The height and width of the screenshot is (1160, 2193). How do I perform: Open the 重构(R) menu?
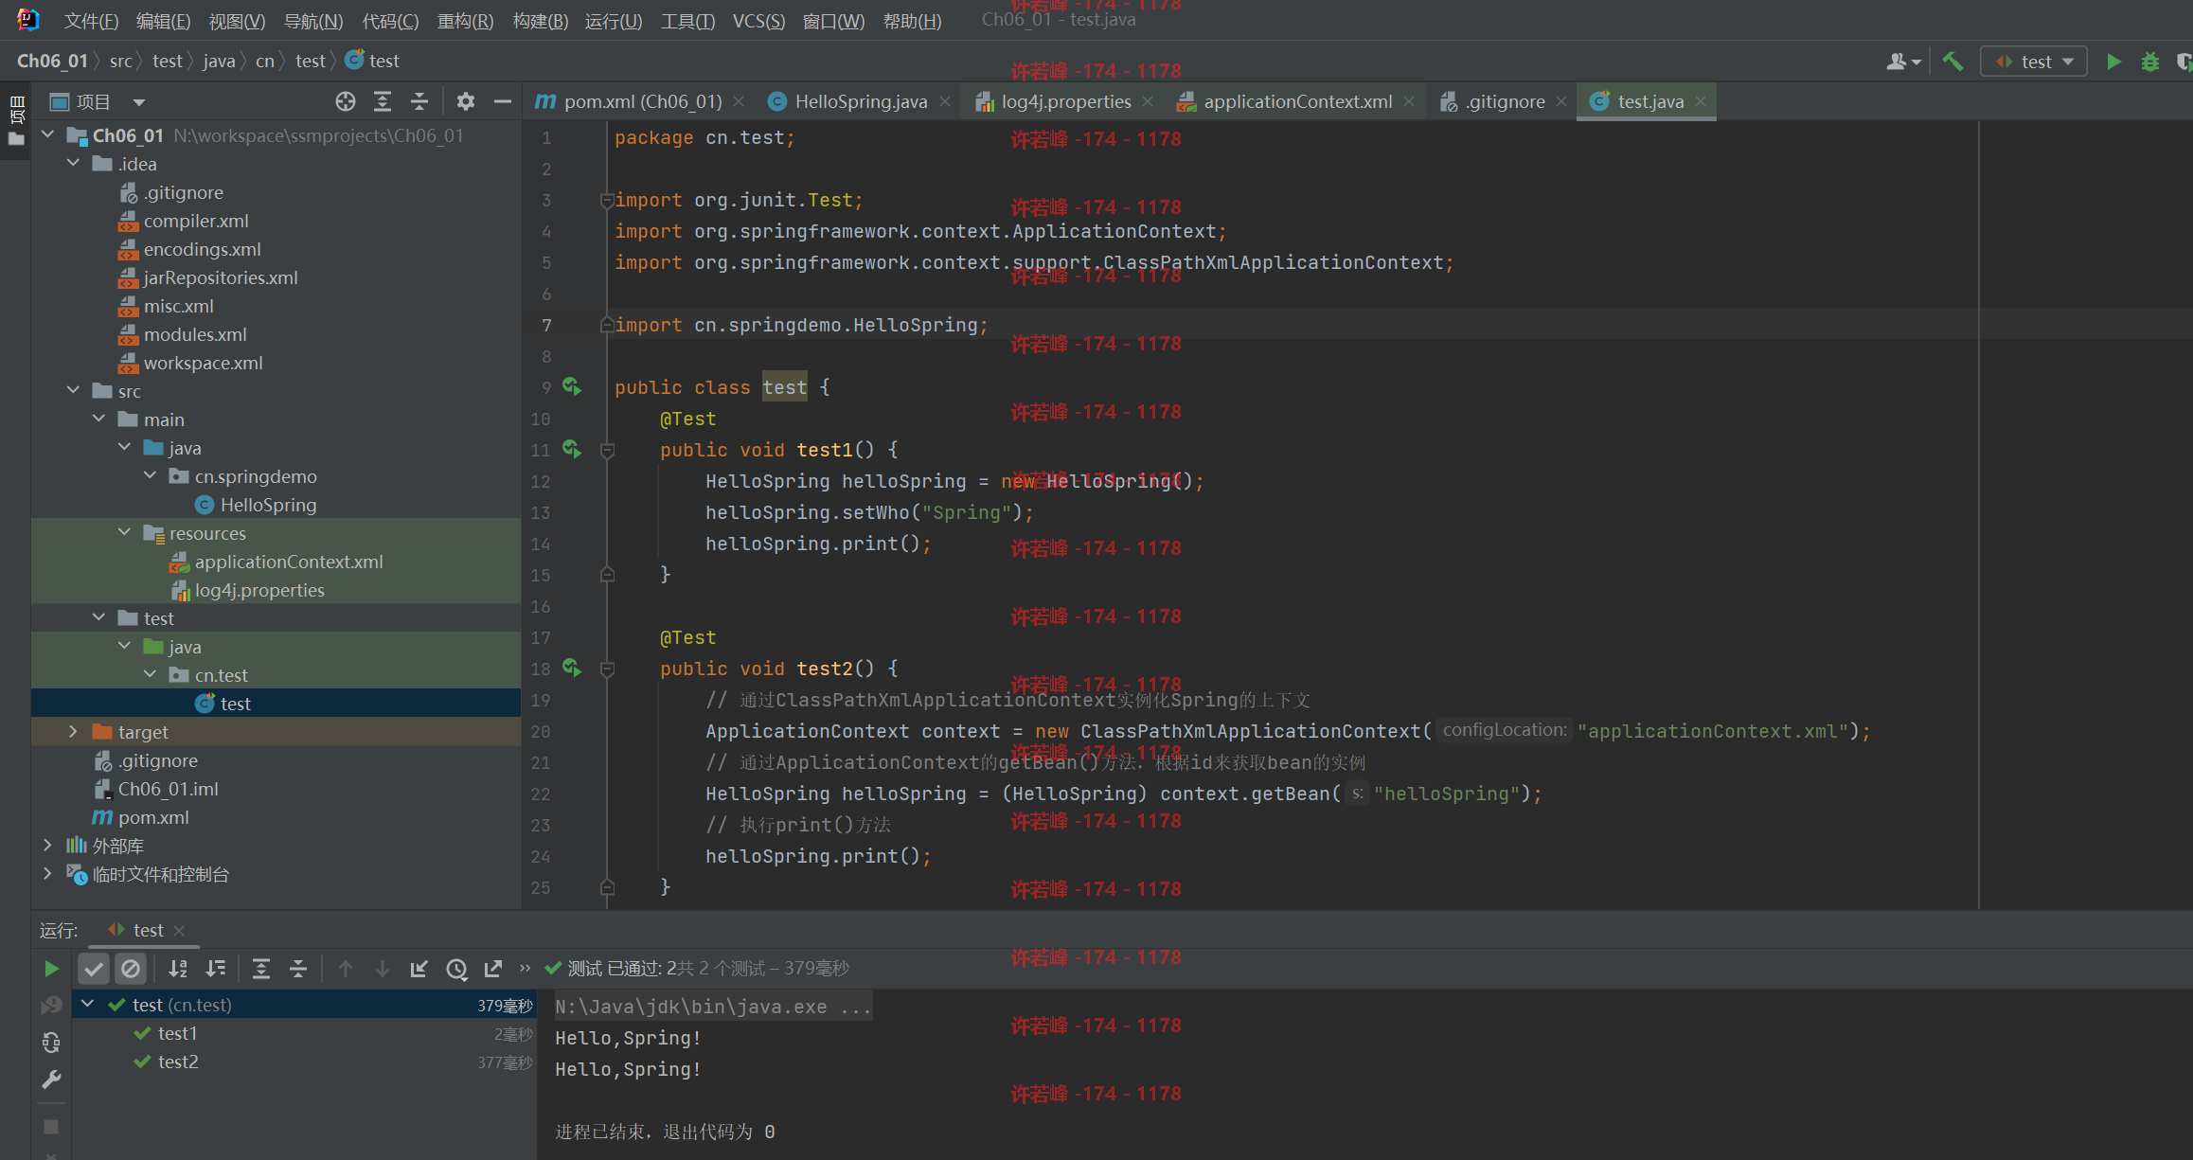click(x=465, y=21)
